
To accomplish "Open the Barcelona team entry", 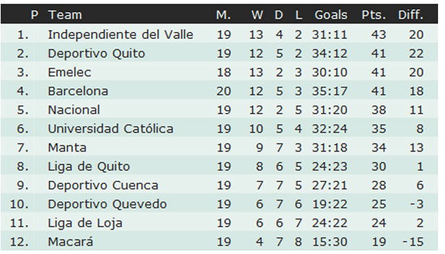I will (x=78, y=91).
